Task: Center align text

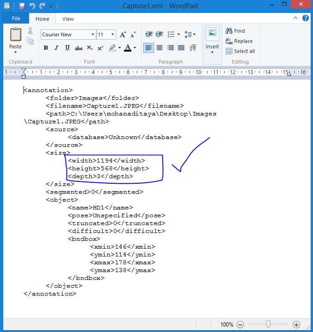Action: pos(159,47)
